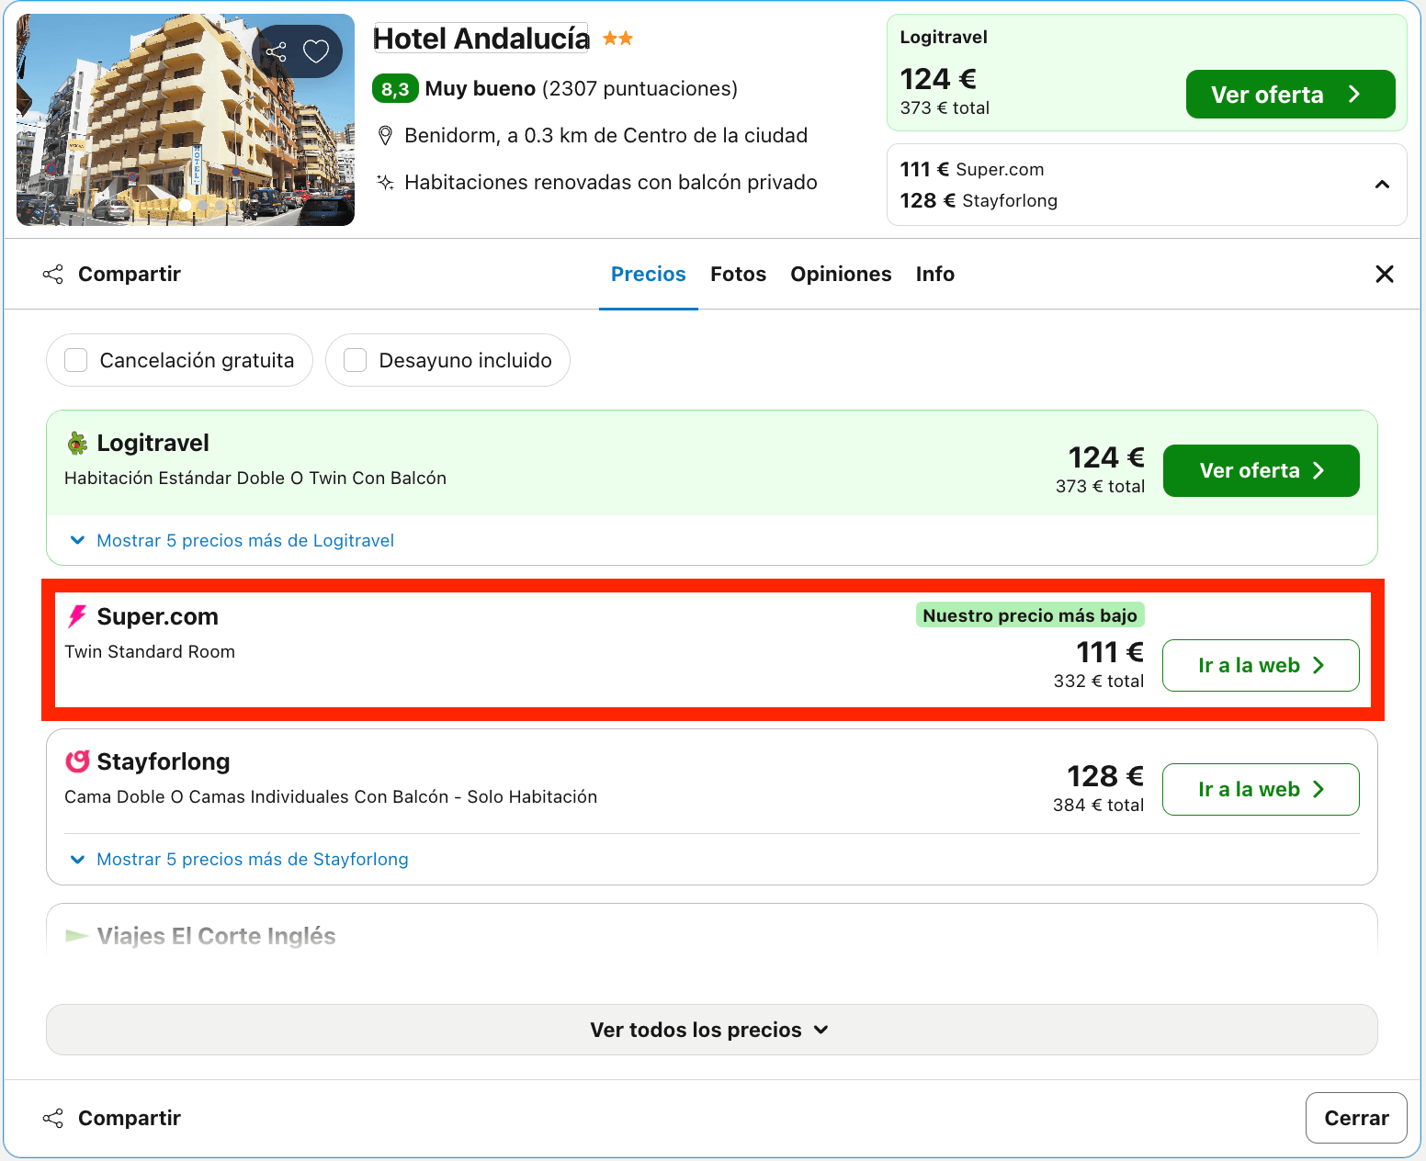1426x1161 pixels.
Task: Enable Desayuno incluido filter checkbox
Action: click(x=356, y=360)
